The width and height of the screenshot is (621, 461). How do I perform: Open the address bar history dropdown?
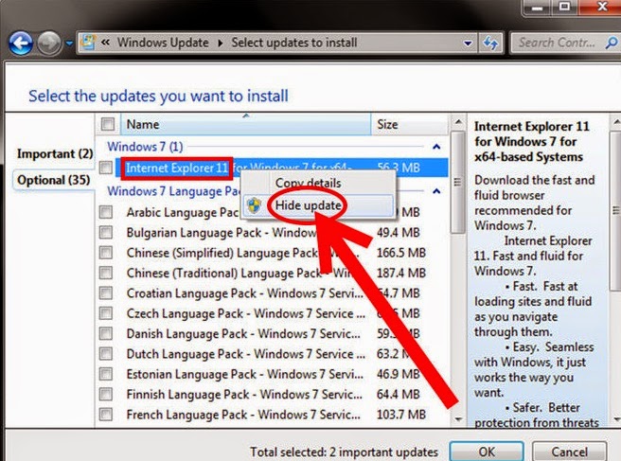pos(468,43)
